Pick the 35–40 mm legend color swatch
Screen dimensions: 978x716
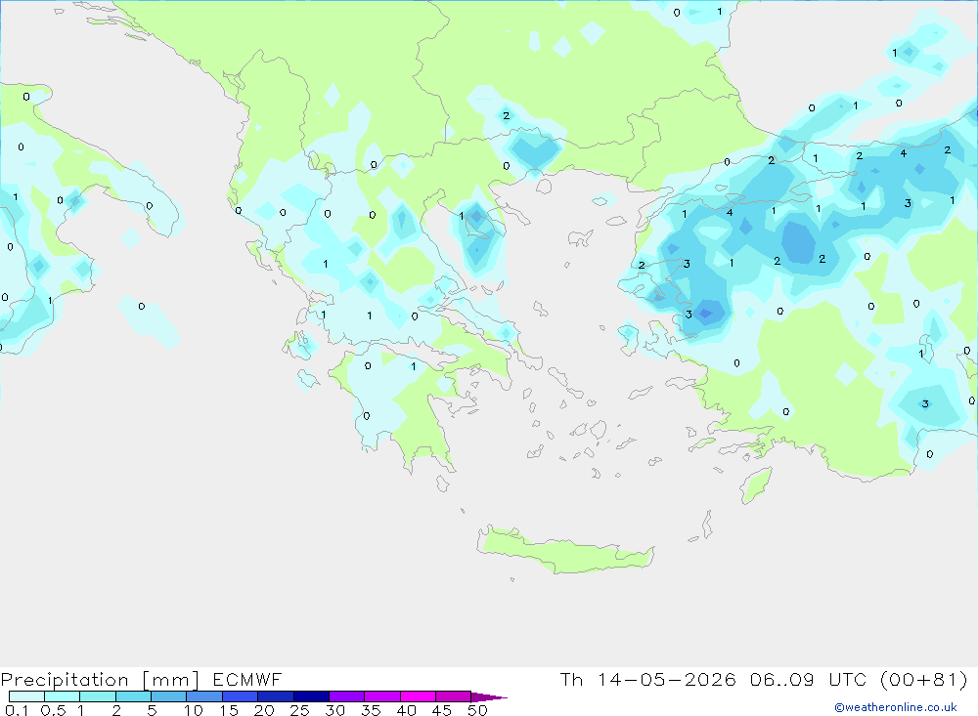(382, 696)
